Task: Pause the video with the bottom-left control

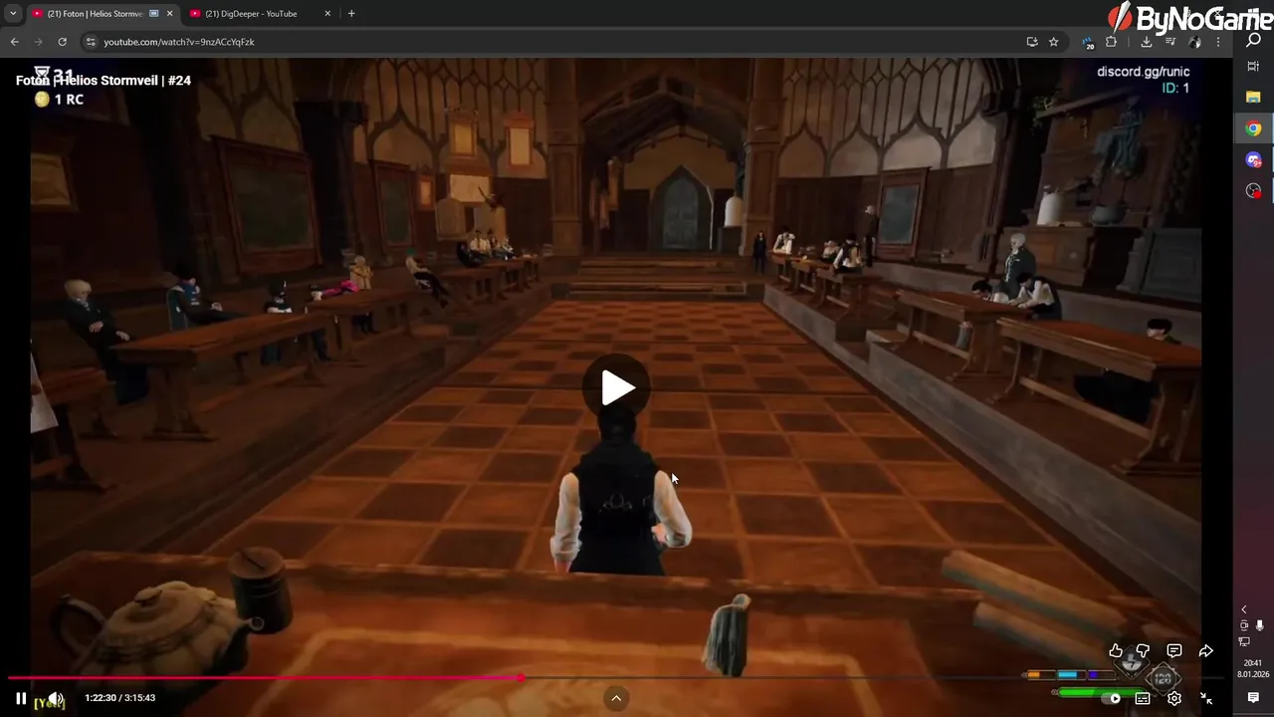Action: click(x=21, y=698)
